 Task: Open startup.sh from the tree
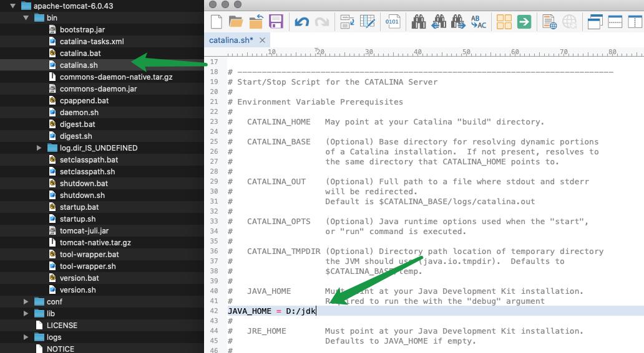(x=77, y=219)
